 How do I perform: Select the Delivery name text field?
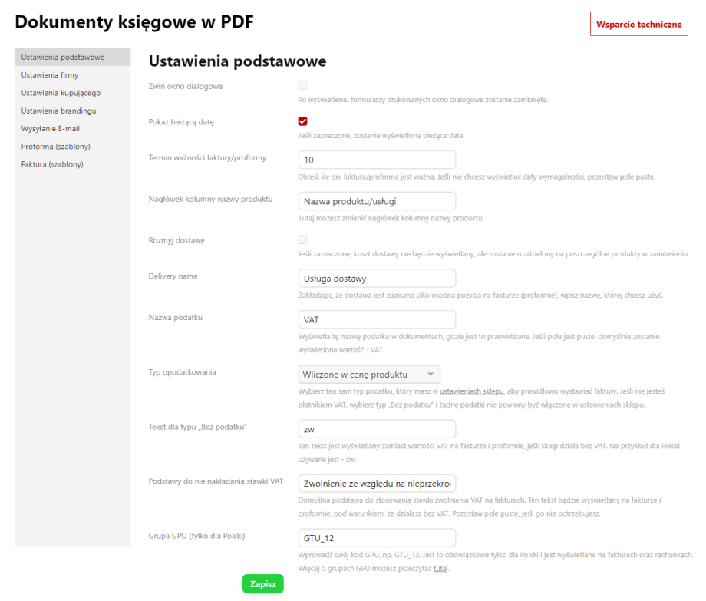pyautogui.click(x=377, y=278)
